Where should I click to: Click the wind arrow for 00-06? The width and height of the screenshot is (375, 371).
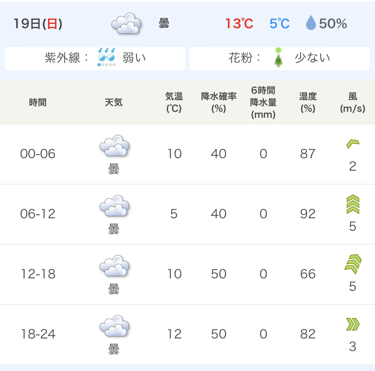click(353, 144)
